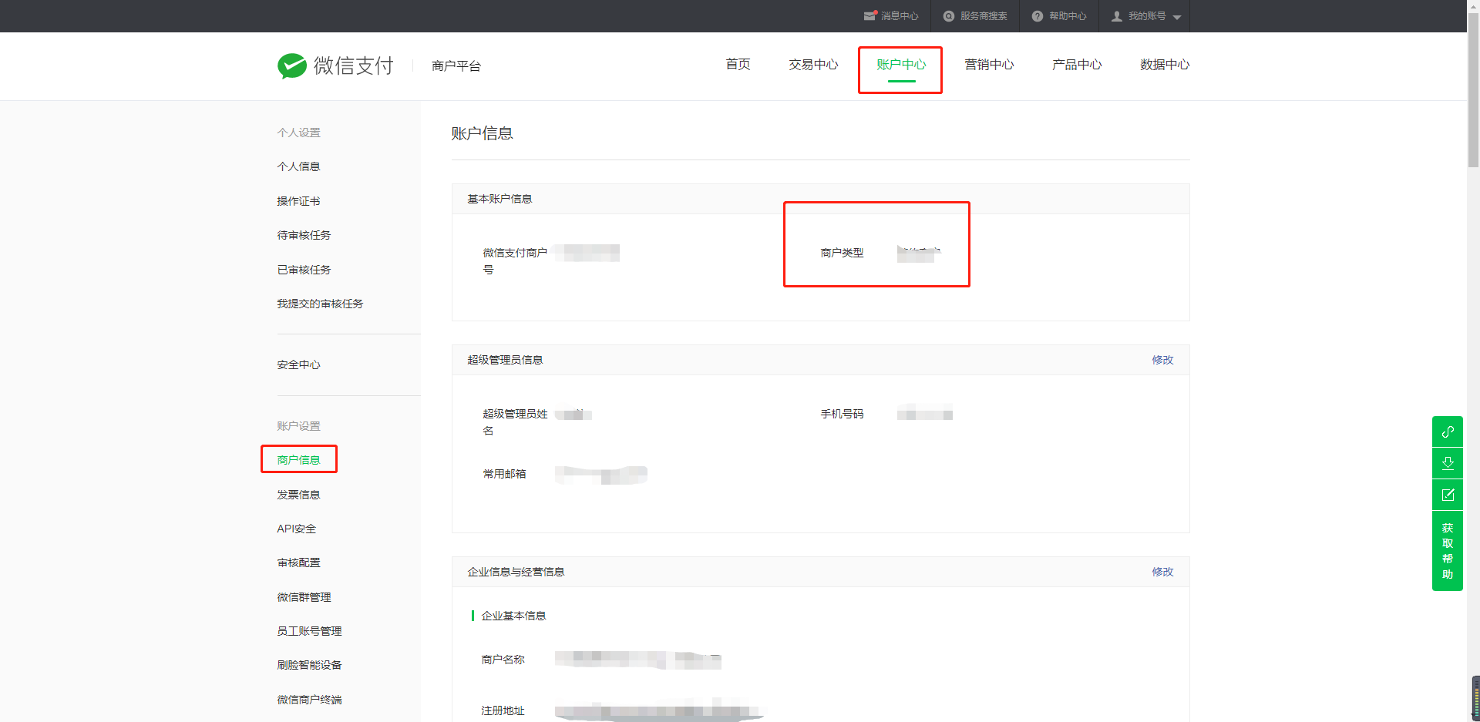The width and height of the screenshot is (1480, 722).
Task: Click the green link icon in the floating sidebar
Action: [x=1447, y=432]
